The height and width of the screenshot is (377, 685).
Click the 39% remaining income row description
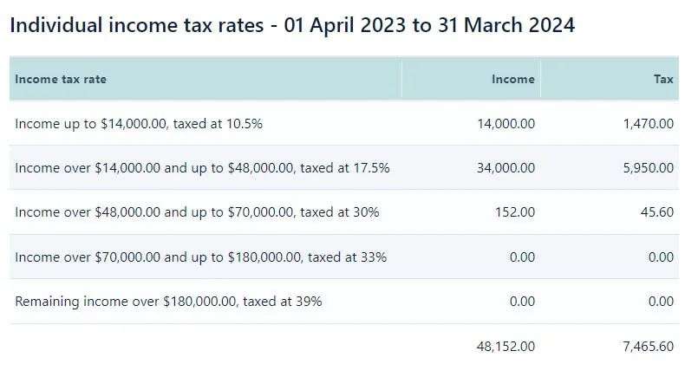[x=168, y=302]
